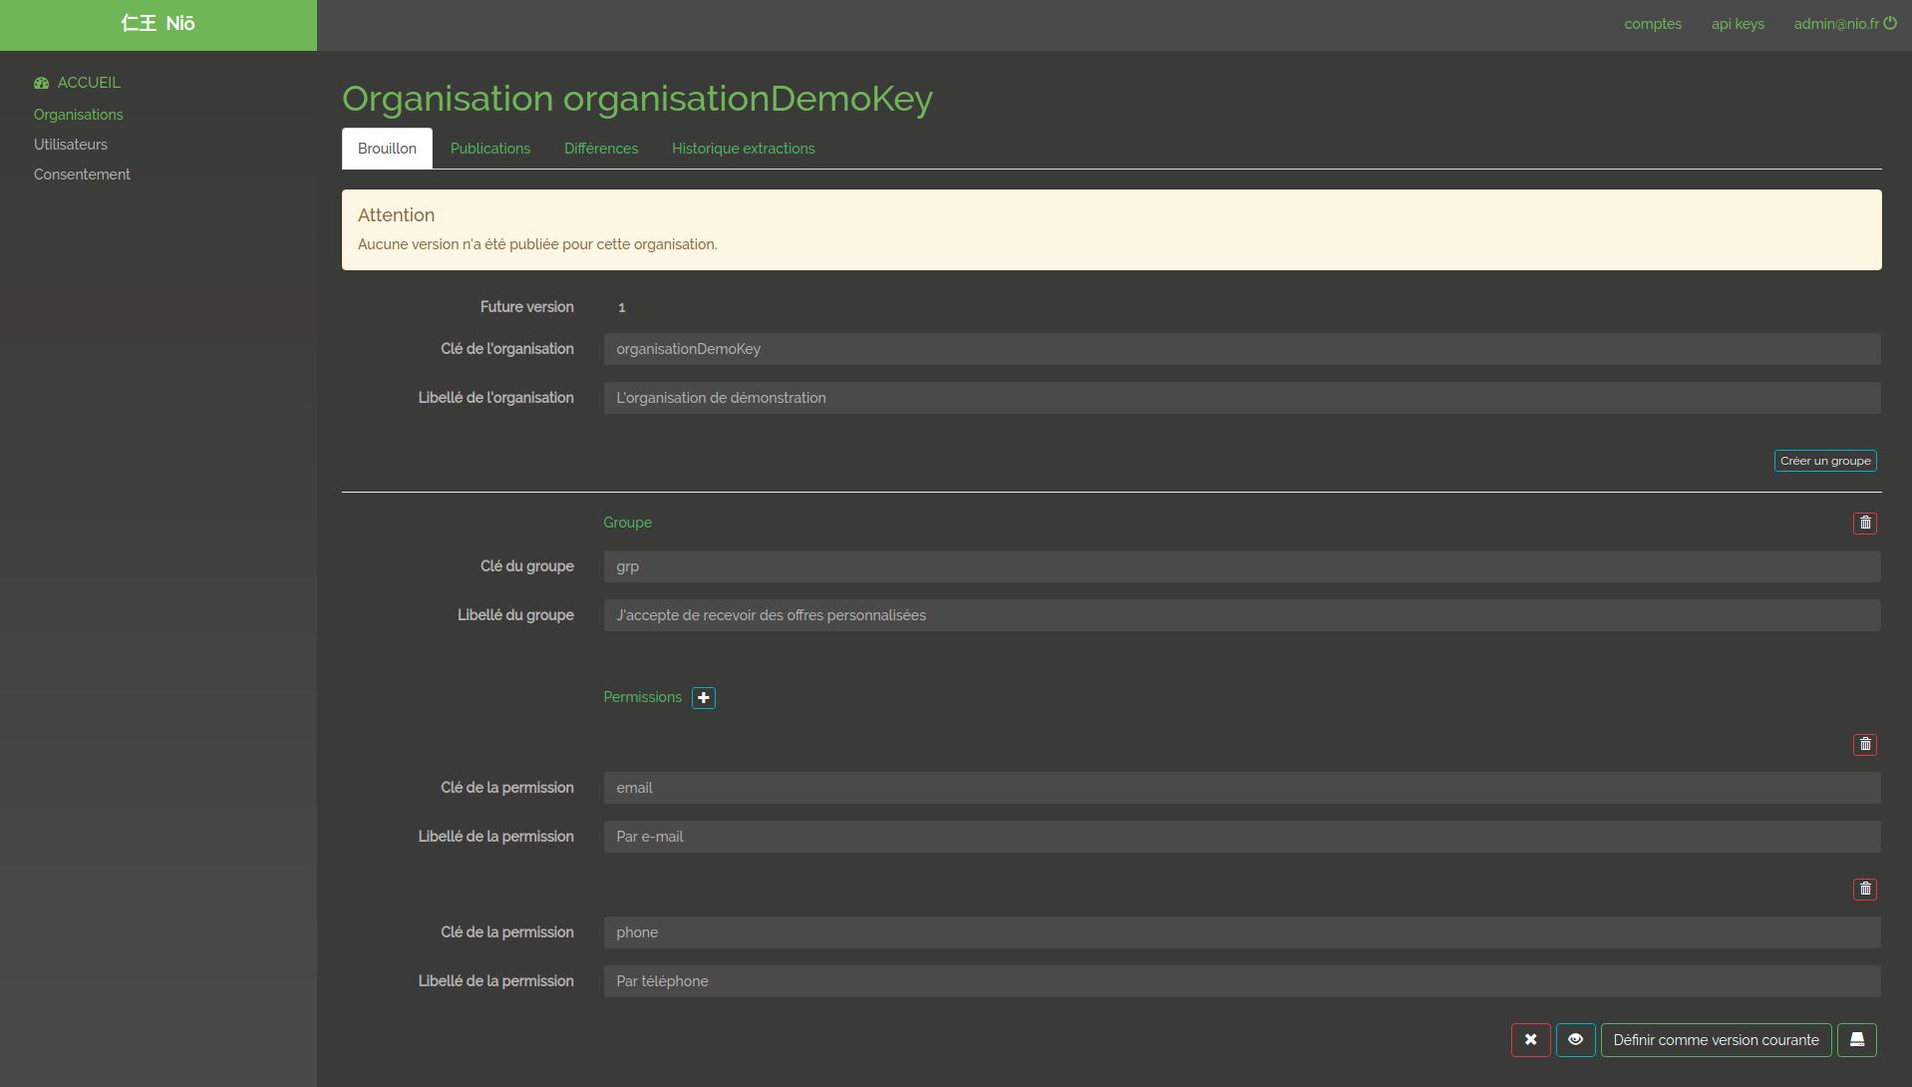Open Utilisateurs in the sidebar
The image size is (1912, 1087).
(x=71, y=145)
